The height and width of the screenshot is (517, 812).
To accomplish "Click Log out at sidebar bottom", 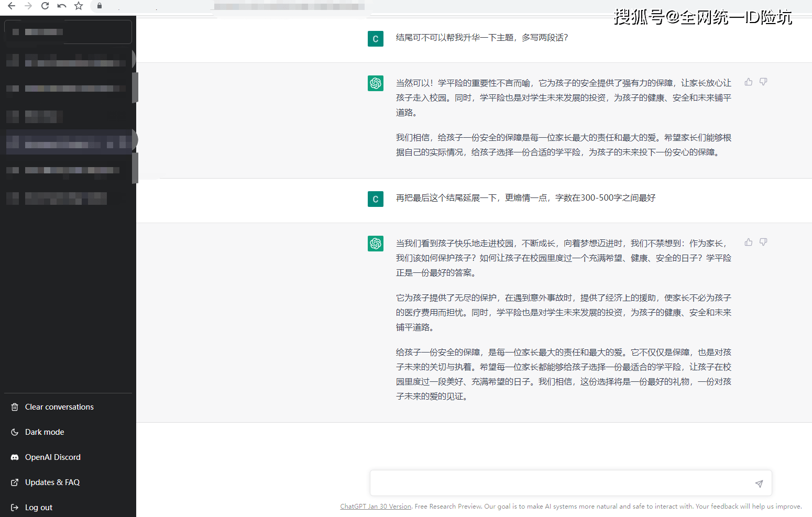I will click(x=39, y=507).
